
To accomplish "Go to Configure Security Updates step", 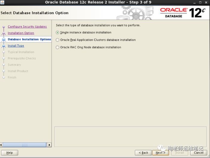I will [x=27, y=26].
